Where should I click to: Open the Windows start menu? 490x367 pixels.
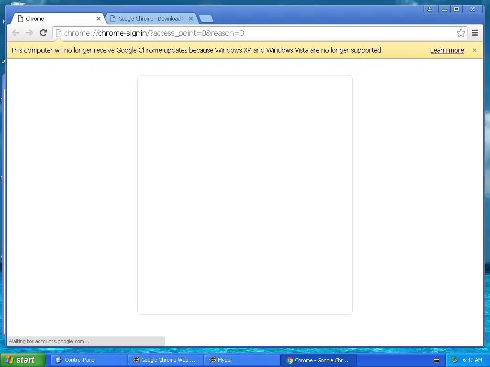click(x=22, y=360)
